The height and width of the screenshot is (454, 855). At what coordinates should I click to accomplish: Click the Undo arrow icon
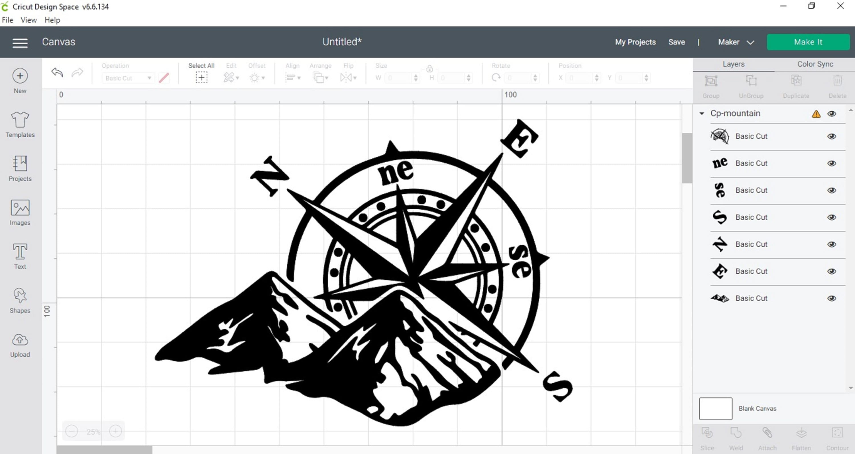tap(57, 73)
